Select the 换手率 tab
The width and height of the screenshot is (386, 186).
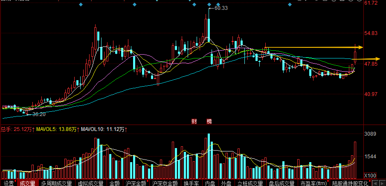coord(191,183)
